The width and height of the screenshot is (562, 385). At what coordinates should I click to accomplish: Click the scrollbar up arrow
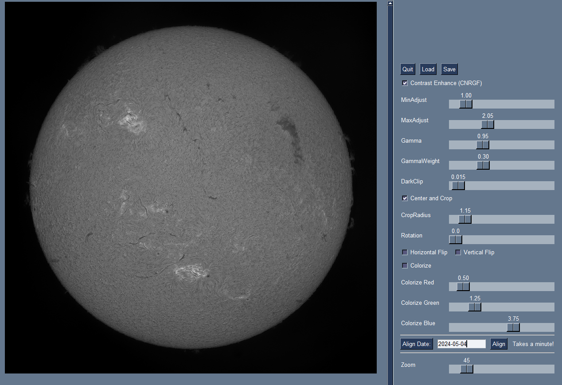click(x=390, y=3)
